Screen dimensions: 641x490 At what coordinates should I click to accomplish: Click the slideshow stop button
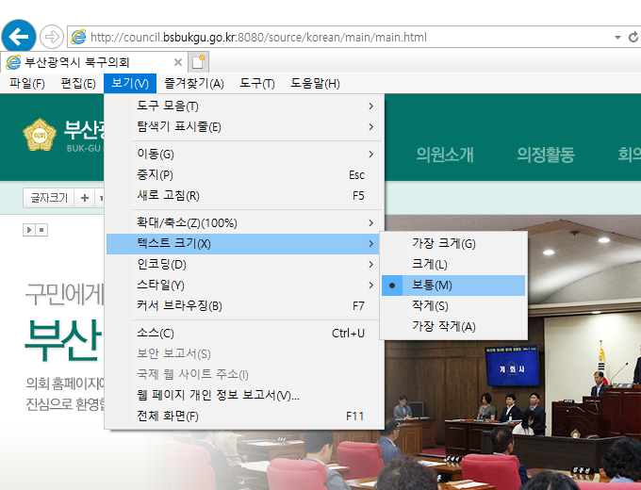41,230
